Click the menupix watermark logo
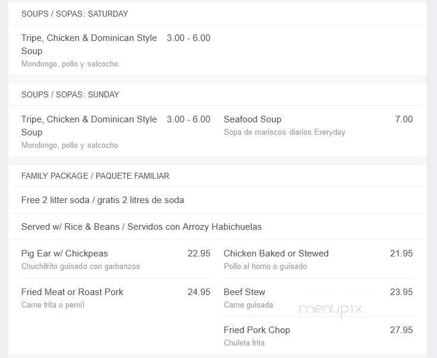437x358 pixels. 331,309
